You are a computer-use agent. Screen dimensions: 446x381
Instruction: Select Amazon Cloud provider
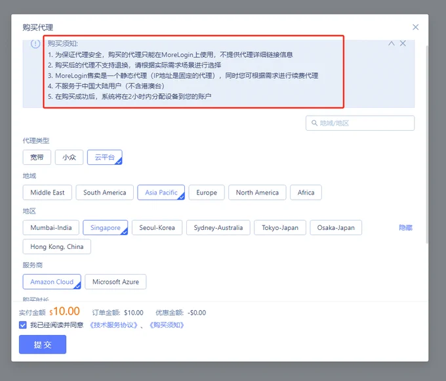[x=52, y=282]
